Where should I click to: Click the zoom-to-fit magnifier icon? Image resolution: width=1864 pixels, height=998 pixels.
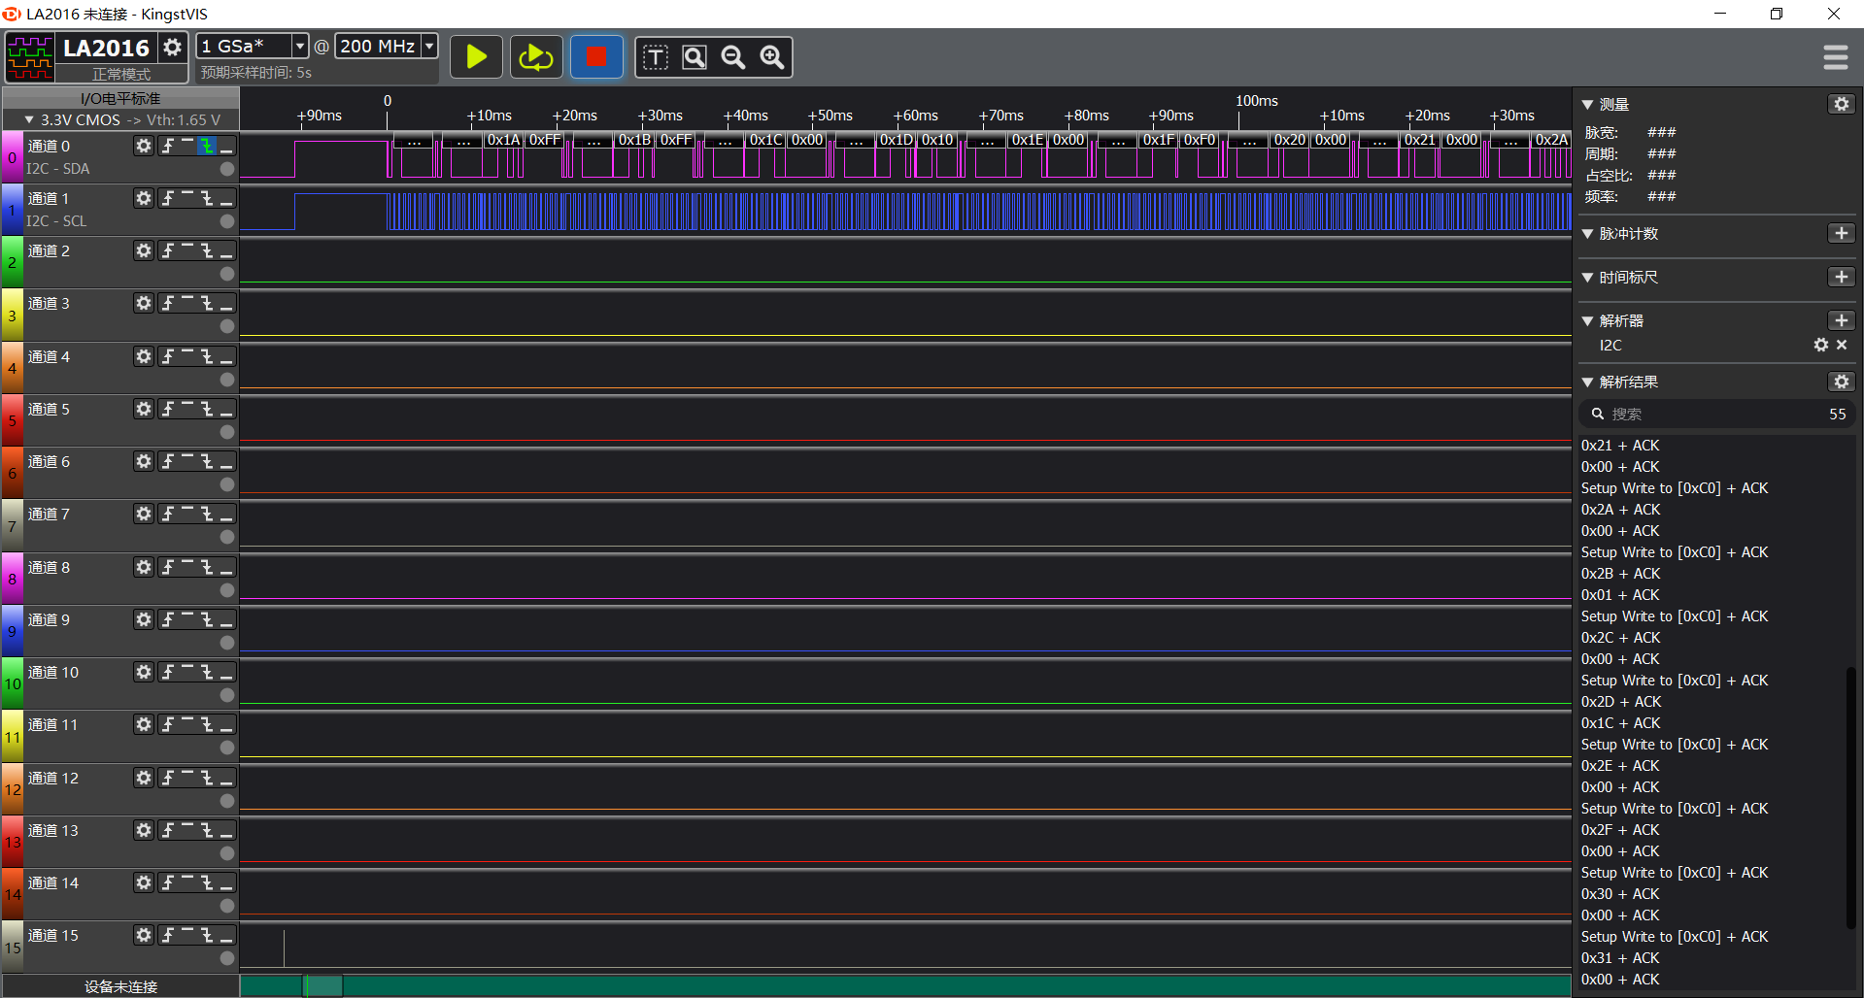pyautogui.click(x=695, y=57)
